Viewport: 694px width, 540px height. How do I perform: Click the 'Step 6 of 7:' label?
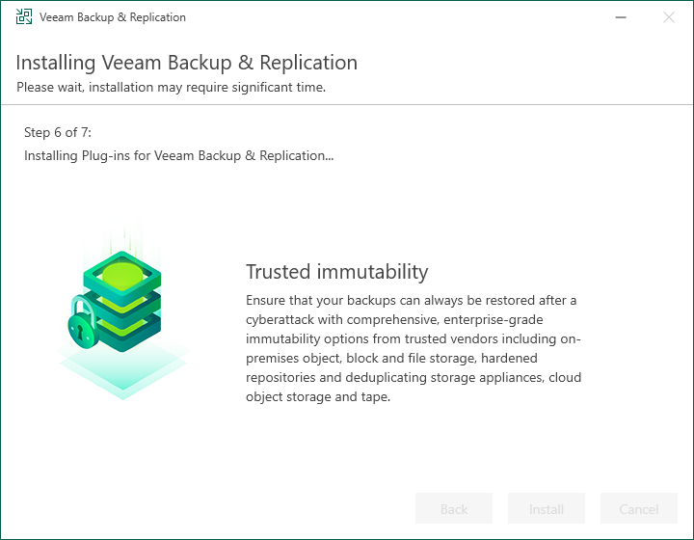click(x=58, y=132)
